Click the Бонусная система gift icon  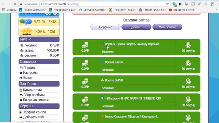[21, 100]
